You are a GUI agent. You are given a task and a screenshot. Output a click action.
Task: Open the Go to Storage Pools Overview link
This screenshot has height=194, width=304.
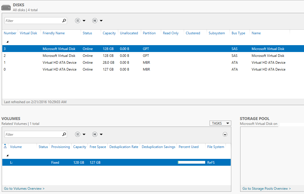[267, 189]
